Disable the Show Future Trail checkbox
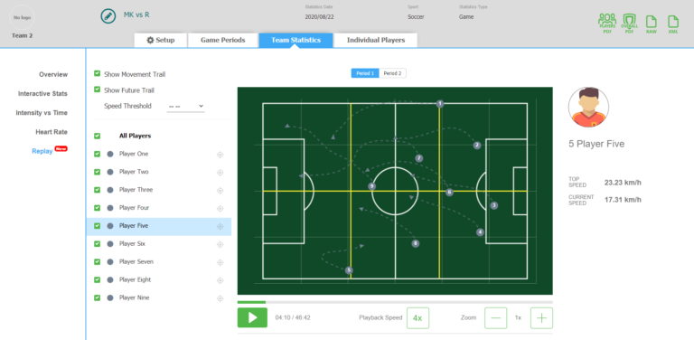This screenshot has height=340, width=694. tap(98, 90)
